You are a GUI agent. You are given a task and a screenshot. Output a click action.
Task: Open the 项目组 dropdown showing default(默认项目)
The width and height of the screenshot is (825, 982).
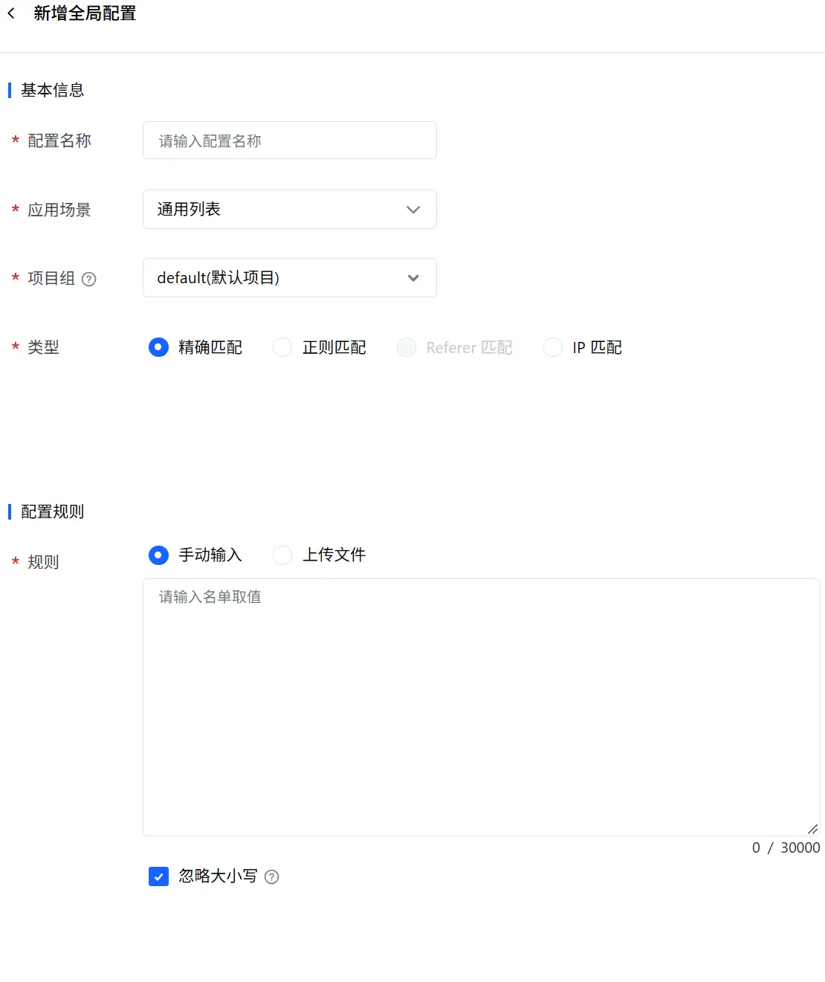click(290, 277)
